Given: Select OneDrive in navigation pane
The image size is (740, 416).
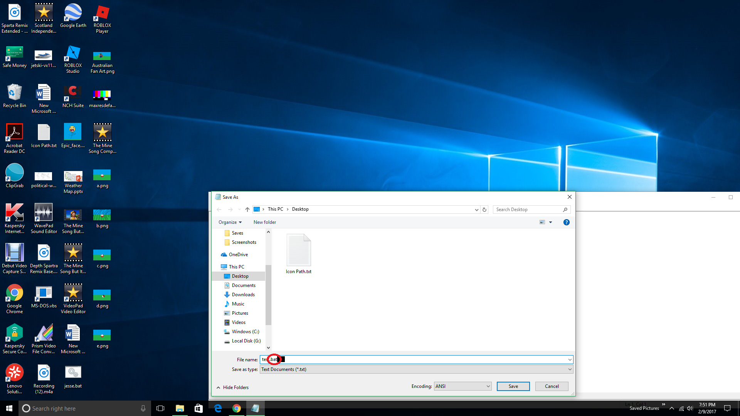Looking at the screenshot, I should pos(238,255).
